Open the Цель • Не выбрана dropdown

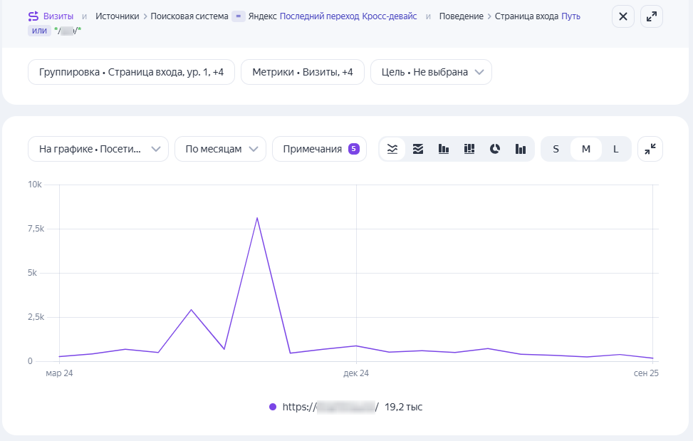pos(431,72)
